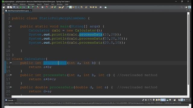The width and height of the screenshot is (193, 108).
Task: Click the Run External Tools icon
Action: [x=38, y=7]
